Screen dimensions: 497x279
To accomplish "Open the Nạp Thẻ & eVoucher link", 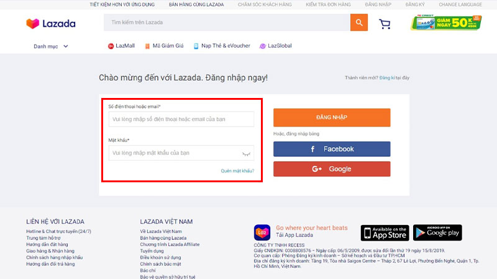I will tap(226, 46).
